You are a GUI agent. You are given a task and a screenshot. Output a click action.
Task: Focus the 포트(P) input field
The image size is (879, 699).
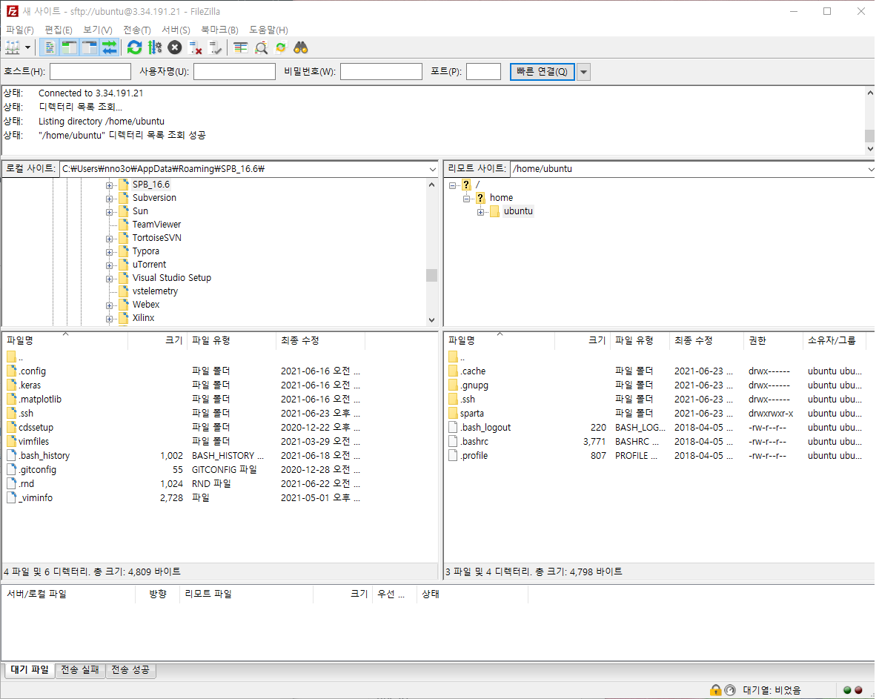[x=483, y=71]
